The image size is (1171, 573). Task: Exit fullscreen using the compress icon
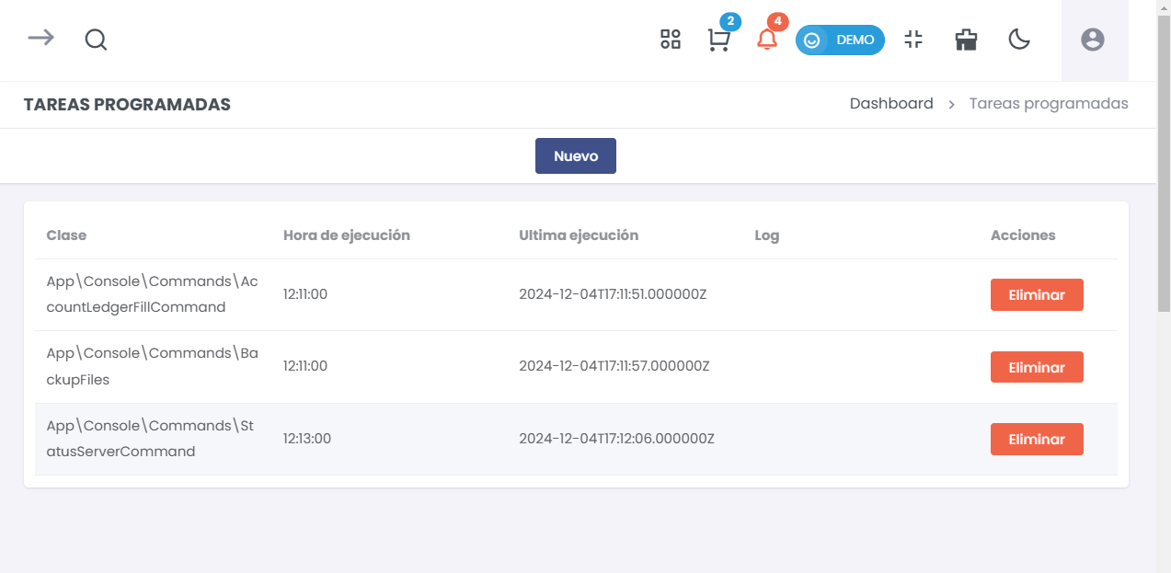pyautogui.click(x=913, y=40)
